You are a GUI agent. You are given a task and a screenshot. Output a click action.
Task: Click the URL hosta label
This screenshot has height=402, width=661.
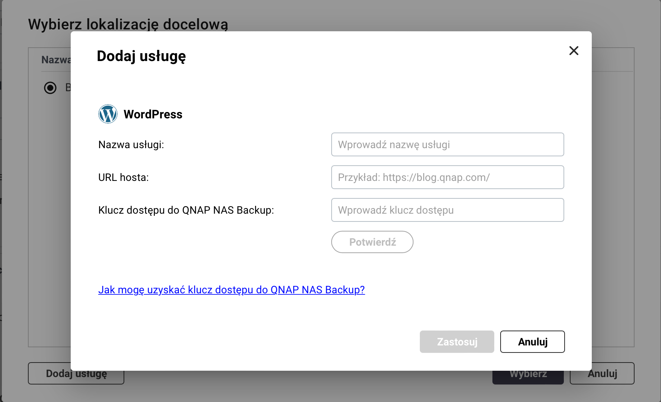(123, 177)
